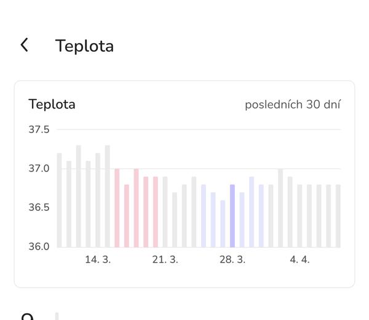Screen dimensions: 369x320
Task: Select the first pink bar in chart
Action: click(117, 208)
